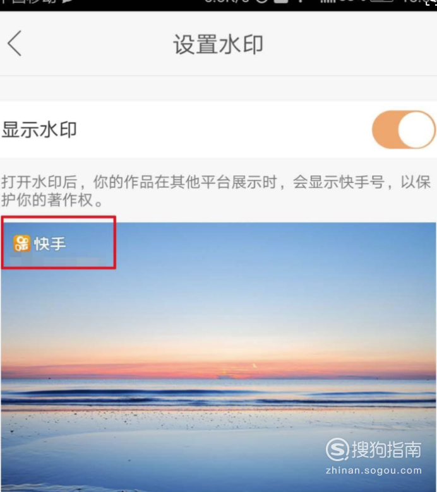437x492 pixels.
Task: Click the 快手 watermark text
Action: pyautogui.click(x=50, y=244)
